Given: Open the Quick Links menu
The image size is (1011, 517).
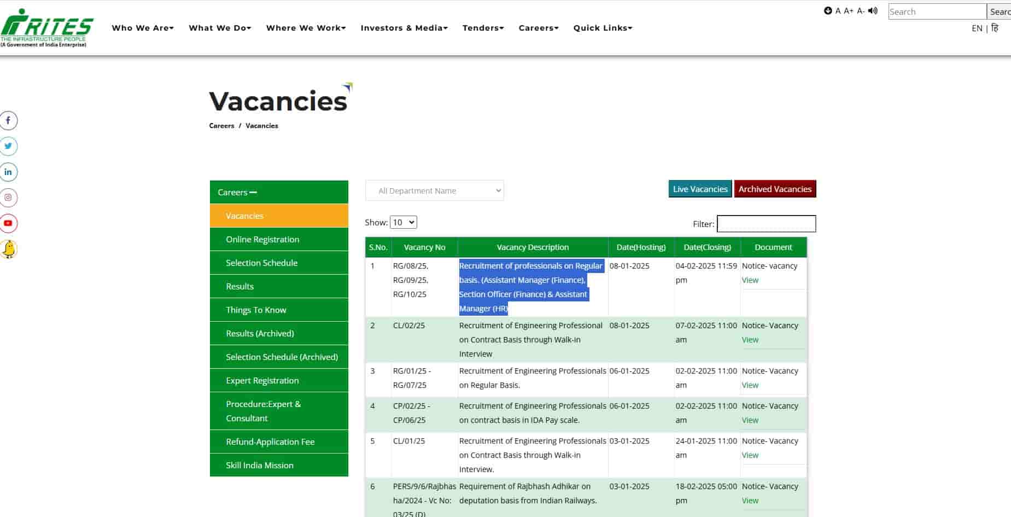Looking at the screenshot, I should tap(601, 27).
